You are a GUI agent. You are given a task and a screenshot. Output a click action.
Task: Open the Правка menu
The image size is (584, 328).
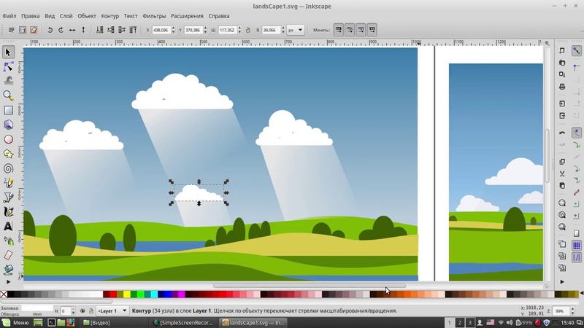click(x=30, y=16)
